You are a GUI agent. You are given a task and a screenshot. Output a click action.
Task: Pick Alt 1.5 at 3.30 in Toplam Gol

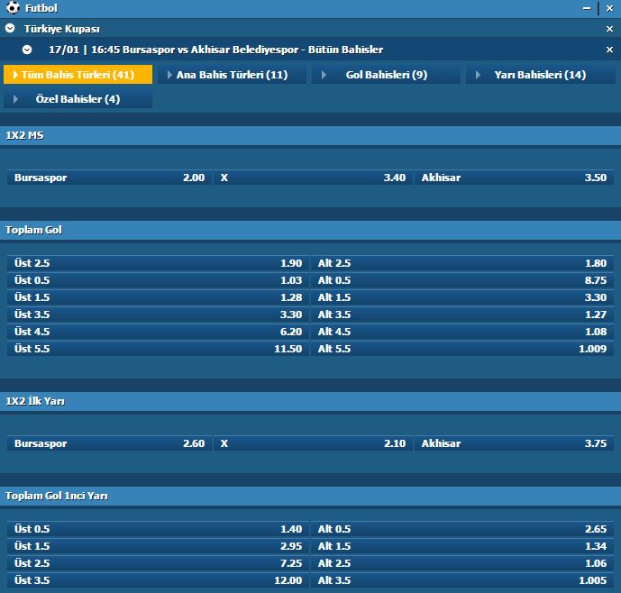click(462, 297)
